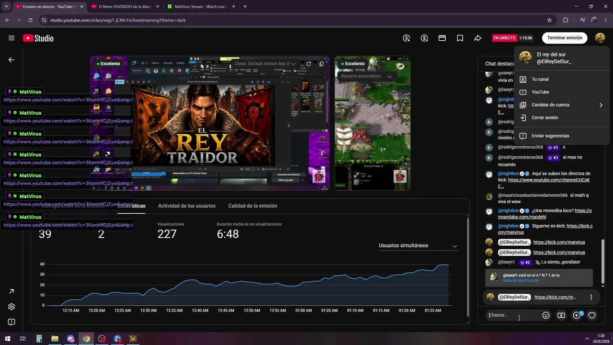Go to YouTube Studio home via logo
Image resolution: width=613 pixels, height=345 pixels.
point(38,38)
